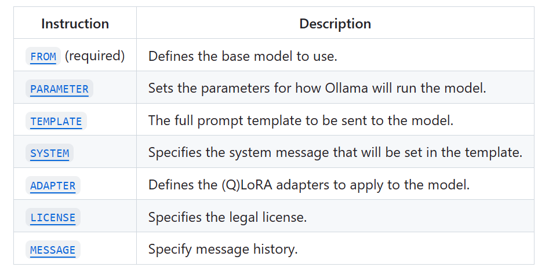Follow the MESSAGE instruction link

pyautogui.click(x=53, y=250)
